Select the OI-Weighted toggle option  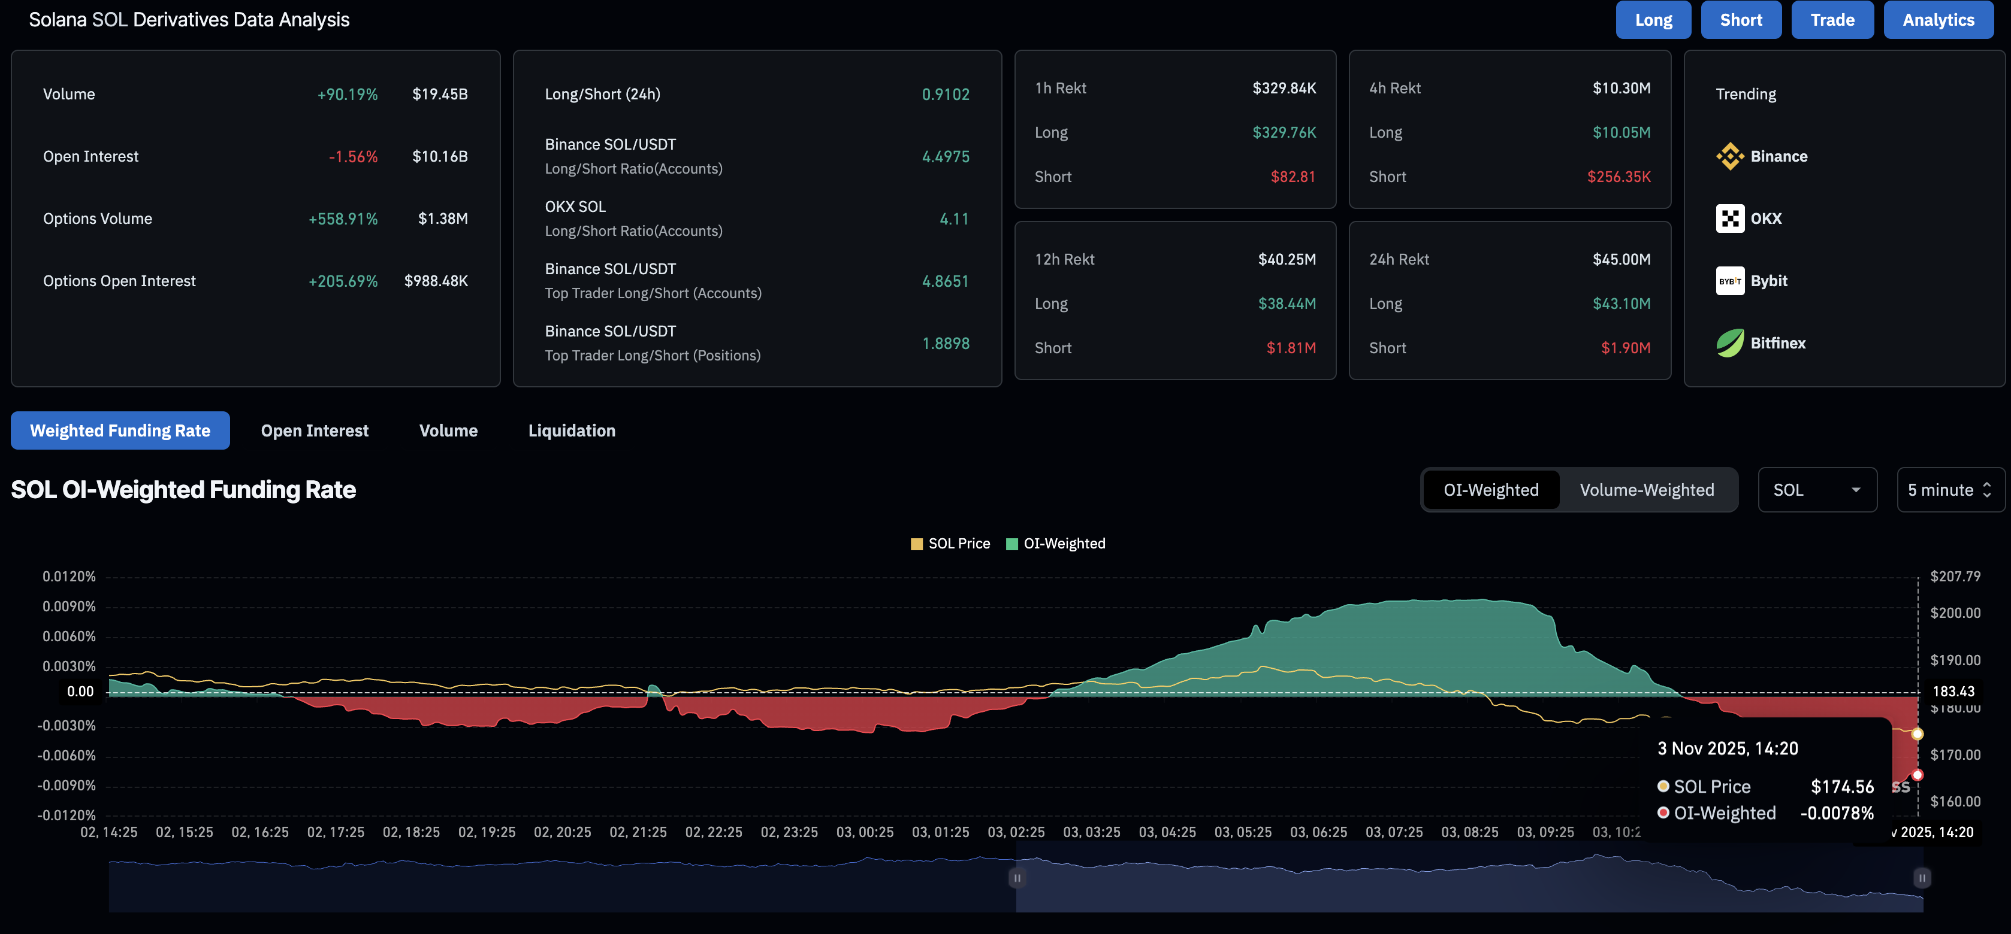(x=1490, y=490)
